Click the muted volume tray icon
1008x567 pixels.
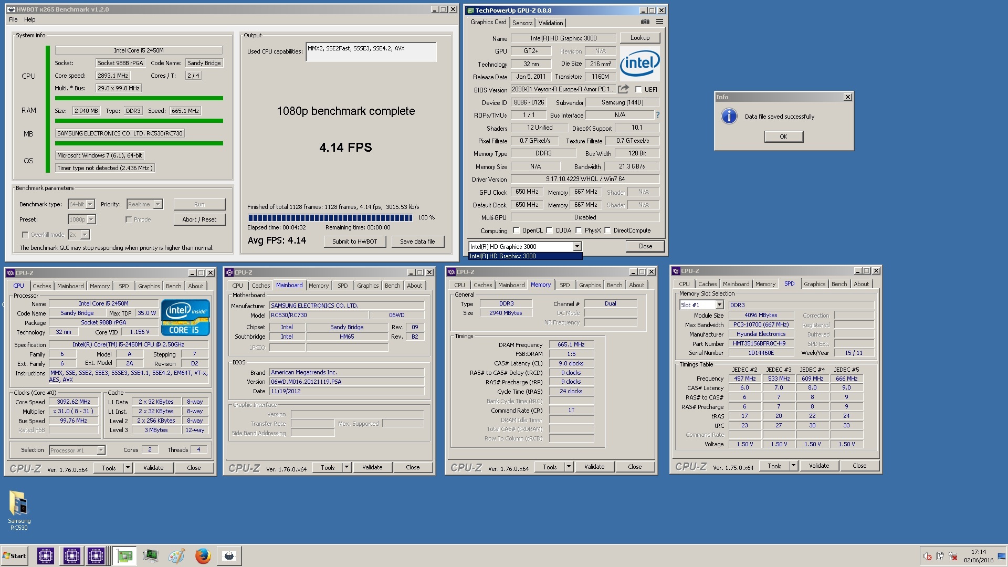point(927,556)
